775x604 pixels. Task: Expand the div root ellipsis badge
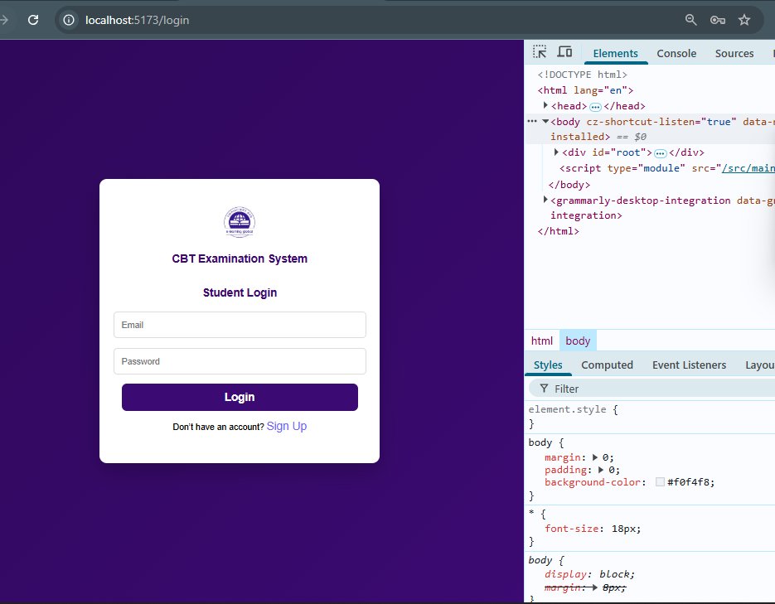pos(661,153)
